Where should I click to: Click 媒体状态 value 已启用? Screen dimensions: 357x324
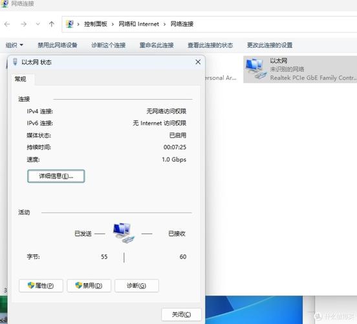178,135
